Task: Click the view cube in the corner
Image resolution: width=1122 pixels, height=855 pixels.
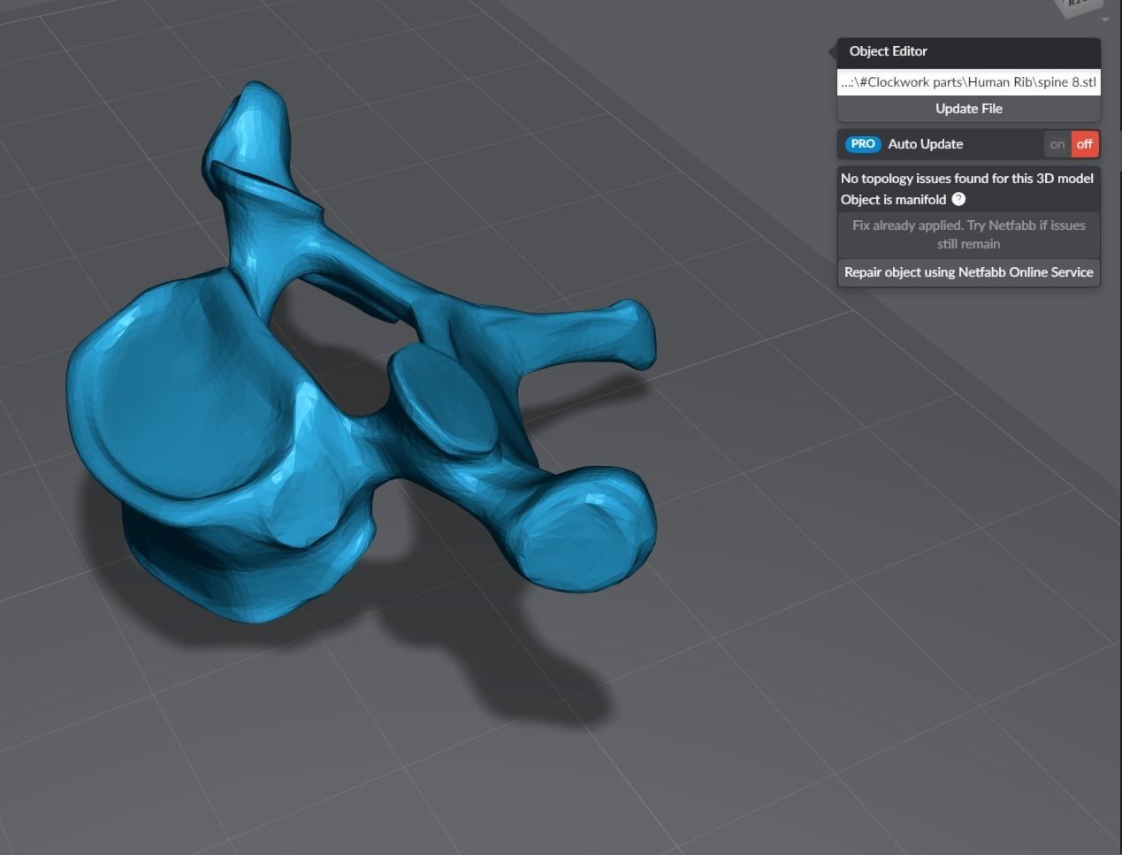Action: tap(1080, 6)
